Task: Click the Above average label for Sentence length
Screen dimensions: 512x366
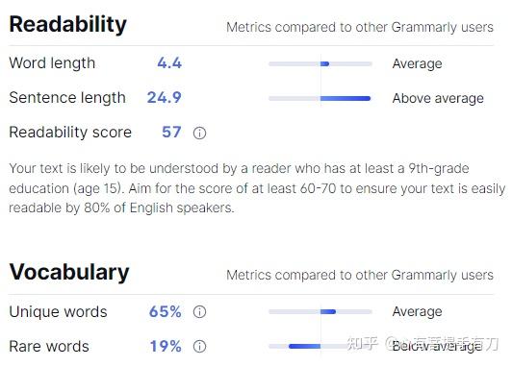Action: point(438,98)
